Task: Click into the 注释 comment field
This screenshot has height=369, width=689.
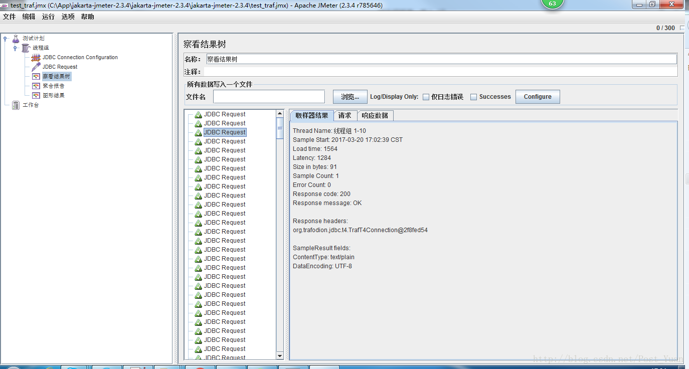Action: coord(441,72)
